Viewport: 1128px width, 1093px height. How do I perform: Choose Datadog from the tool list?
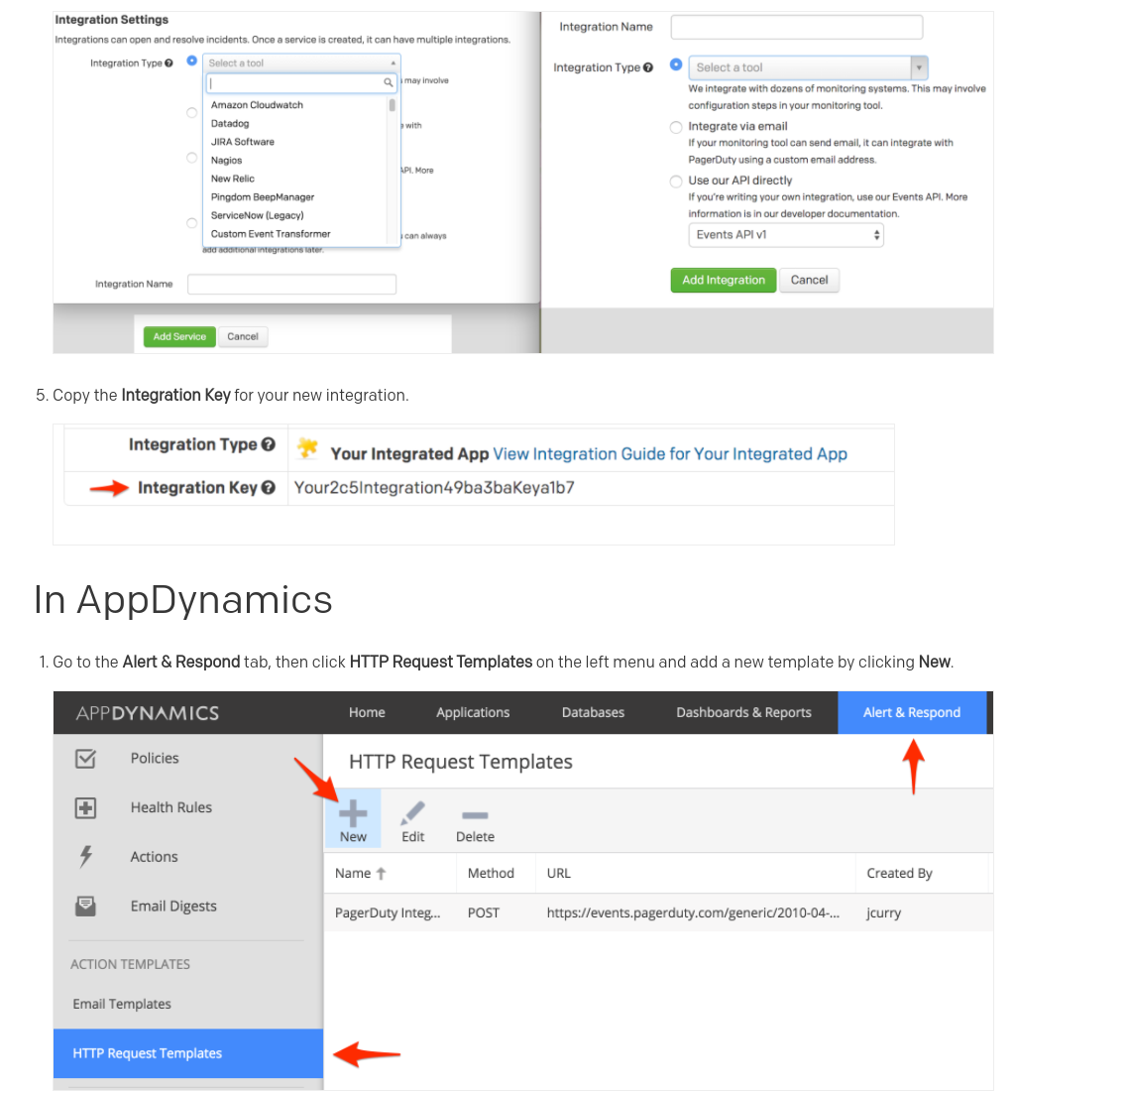click(229, 123)
